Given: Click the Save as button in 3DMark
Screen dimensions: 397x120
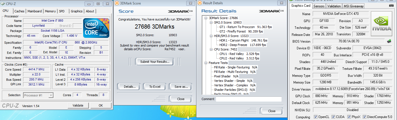Looking at the screenshot, I should pyautogui.click(x=181, y=87).
